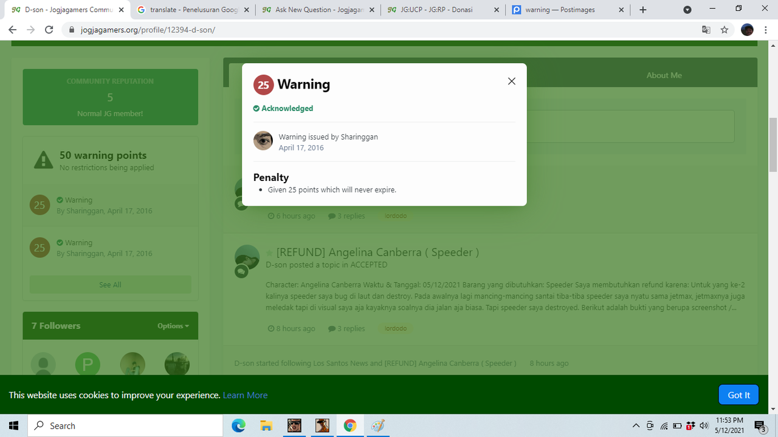The height and width of the screenshot is (437, 778).
Task: Open File Explorer from taskbar
Action: [x=266, y=425]
